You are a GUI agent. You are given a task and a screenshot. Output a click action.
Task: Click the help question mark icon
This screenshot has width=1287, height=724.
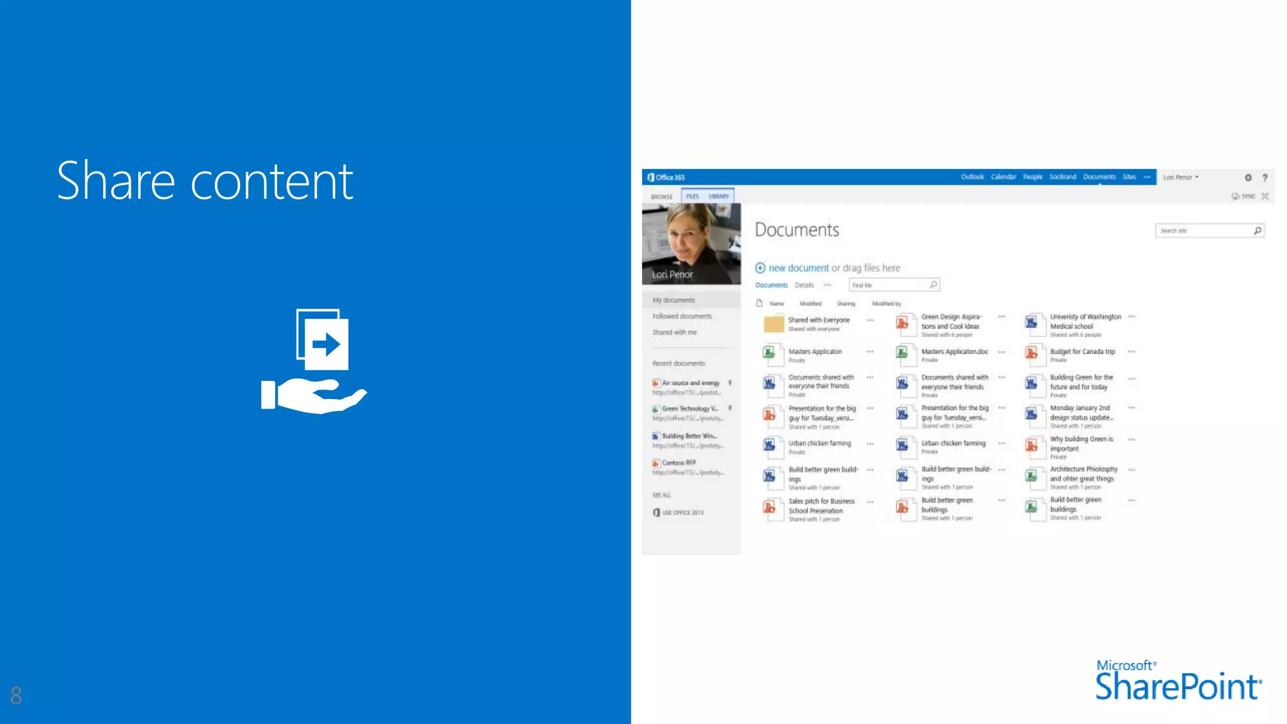coord(1265,178)
